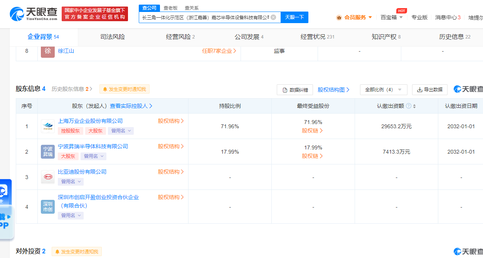Expand 曾用名 under 比亚迪股份
483x258 pixels.
[x=71, y=182]
